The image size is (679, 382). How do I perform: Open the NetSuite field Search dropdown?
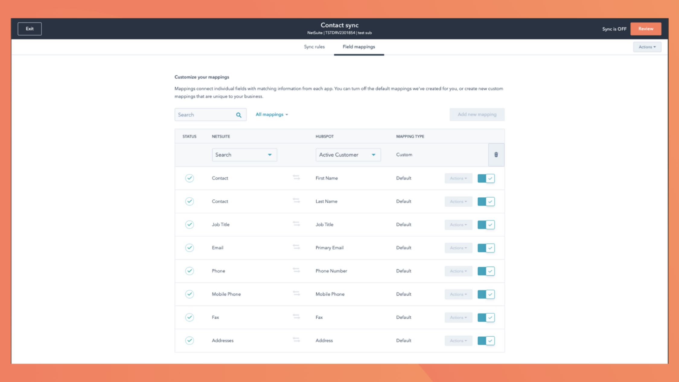click(244, 155)
